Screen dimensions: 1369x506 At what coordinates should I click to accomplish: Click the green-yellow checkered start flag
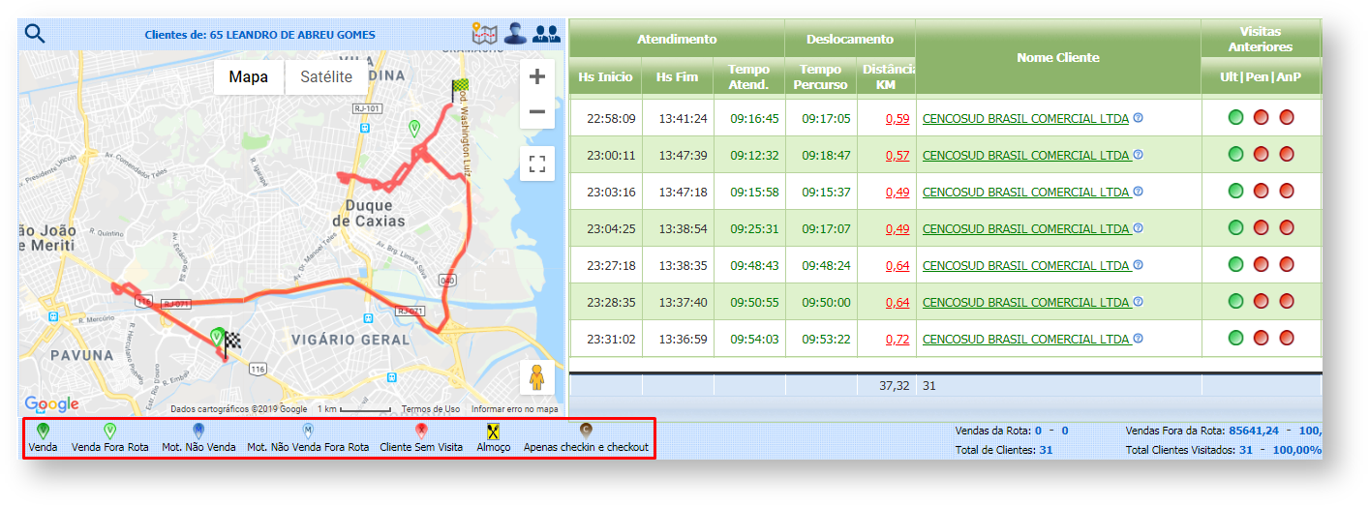tap(459, 91)
